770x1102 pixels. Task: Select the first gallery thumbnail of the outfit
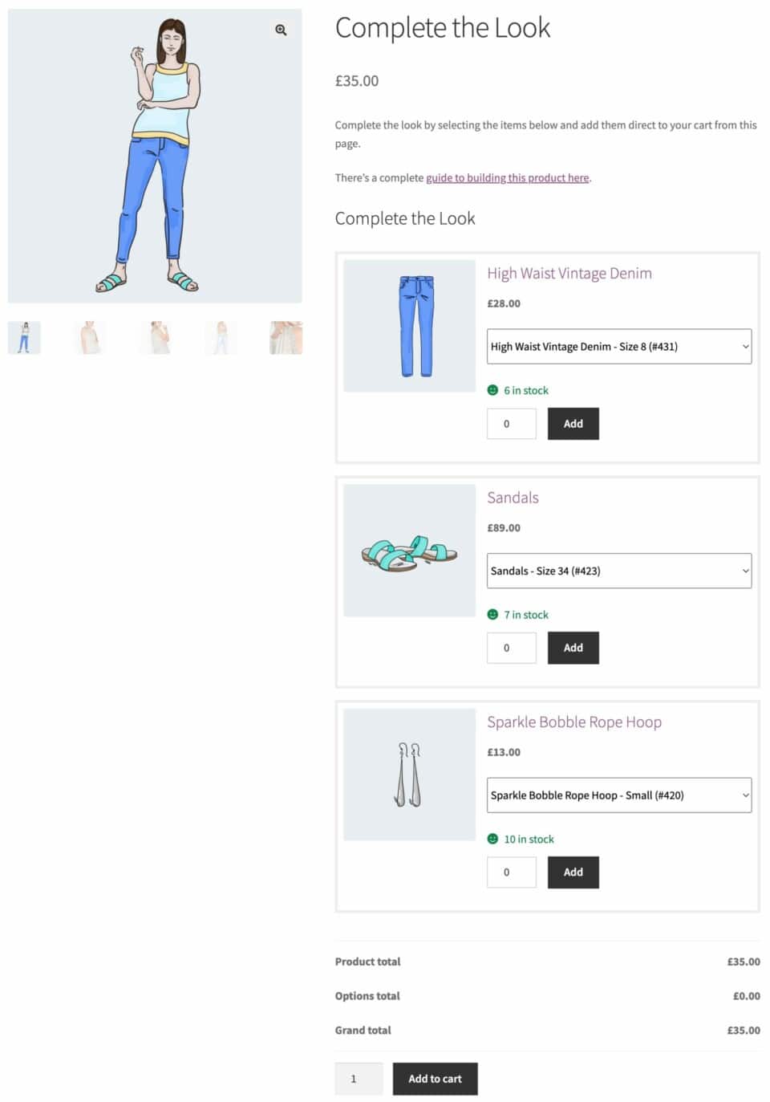pos(23,337)
